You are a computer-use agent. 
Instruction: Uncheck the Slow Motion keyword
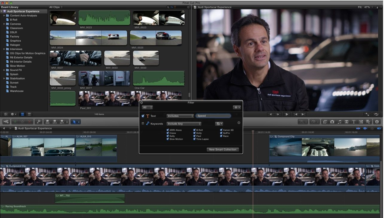tap(168, 139)
